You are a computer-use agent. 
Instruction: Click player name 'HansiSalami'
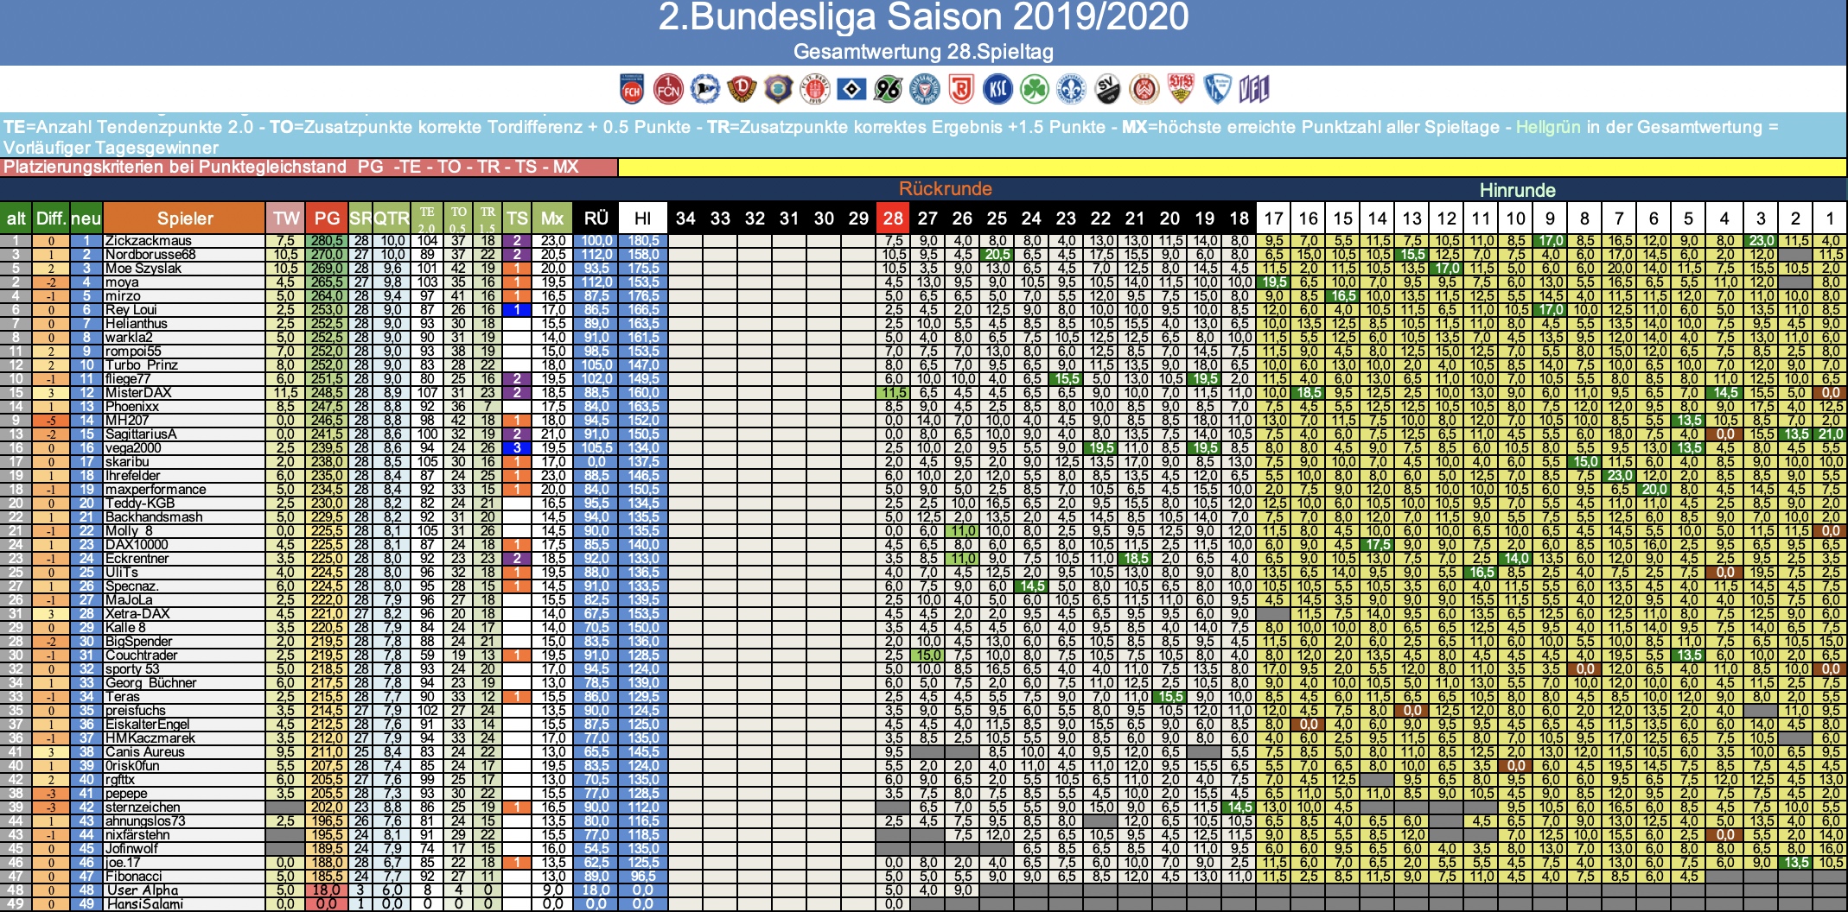click(144, 904)
